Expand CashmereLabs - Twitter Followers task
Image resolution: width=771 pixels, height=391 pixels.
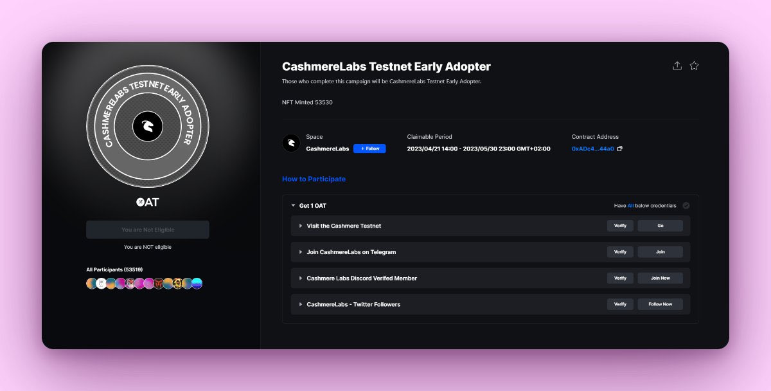click(x=301, y=304)
